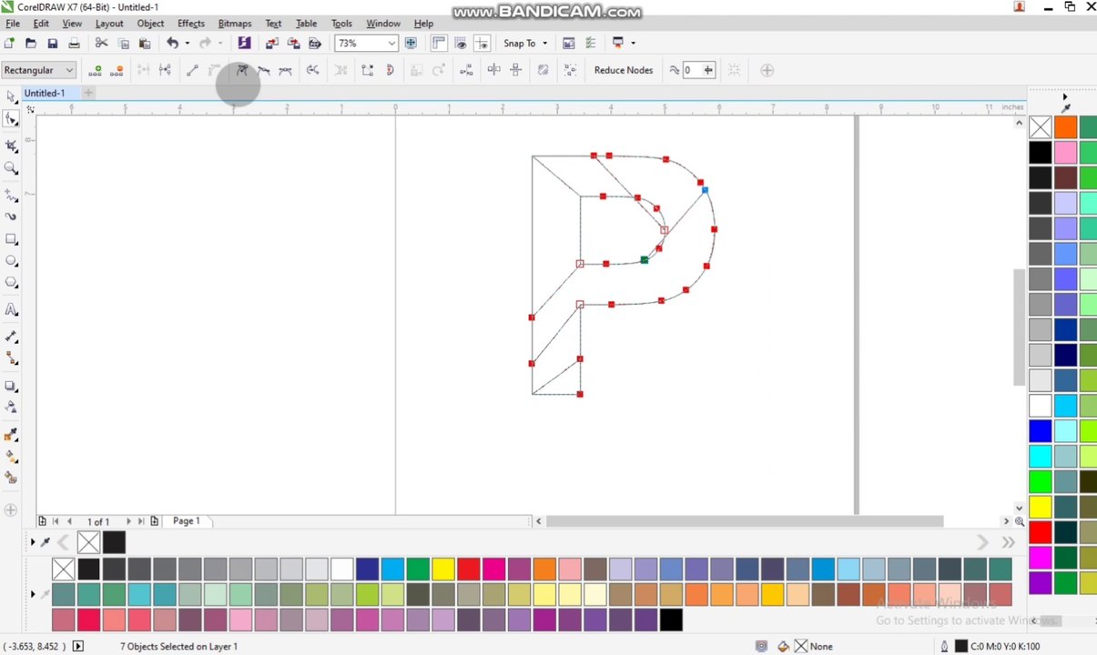Expand the application launcher dropdown arrow
The image size is (1097, 655).
tap(633, 43)
